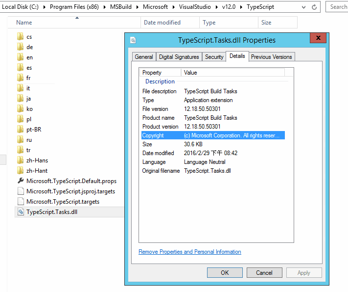Click the Value column header in Details
Viewport: 348px width, 292px height.
pos(233,73)
